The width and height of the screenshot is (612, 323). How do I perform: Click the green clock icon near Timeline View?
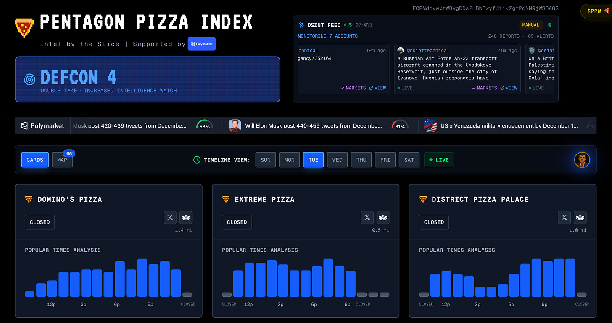click(197, 160)
